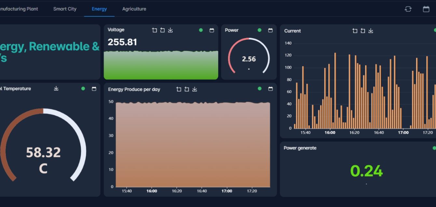Toggle the Energy Produce per day status dot

(x=259, y=89)
